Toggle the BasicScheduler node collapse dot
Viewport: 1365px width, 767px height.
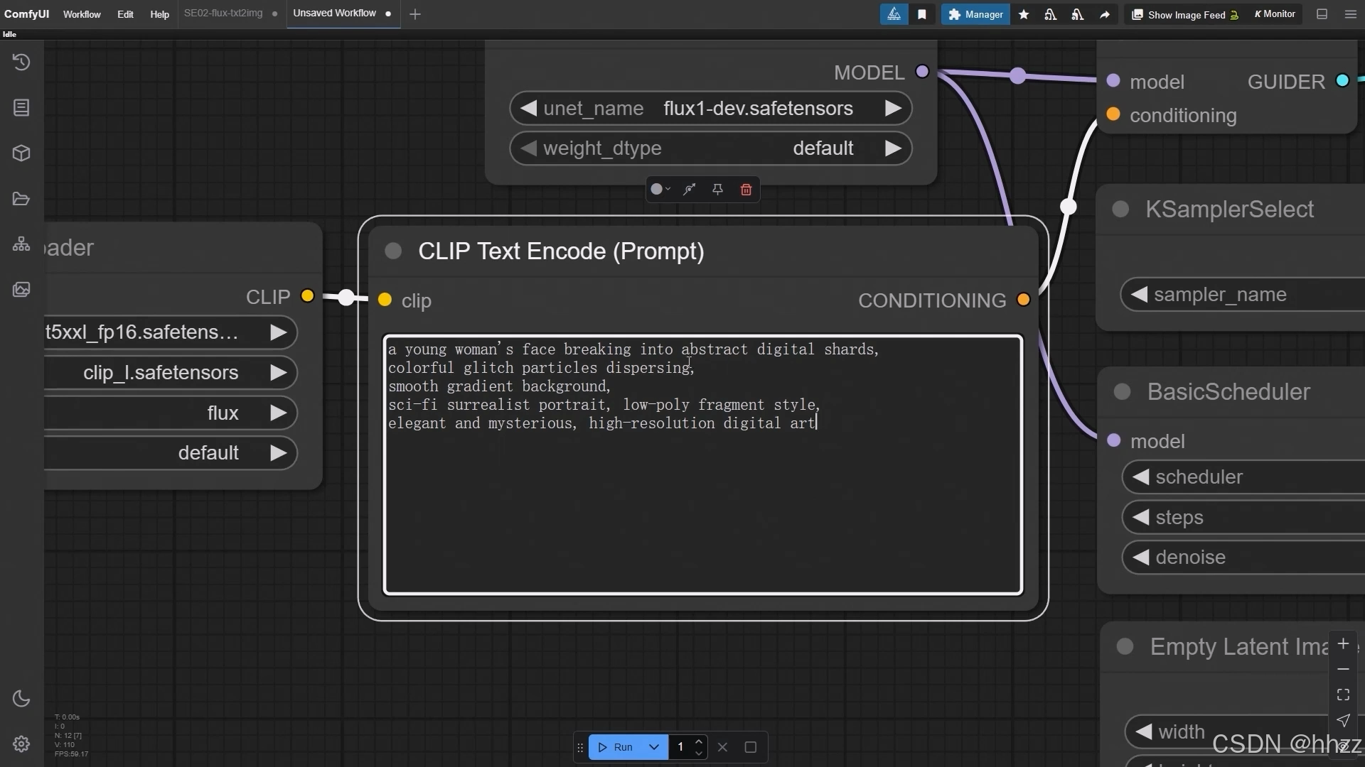point(1122,392)
